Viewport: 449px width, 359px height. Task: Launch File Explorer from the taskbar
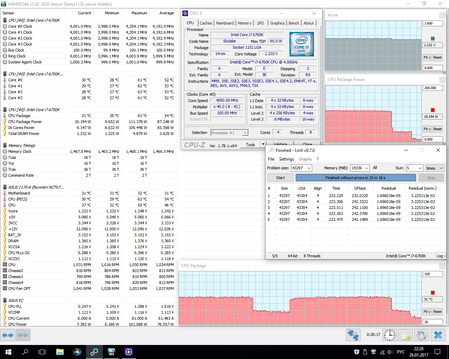point(60,352)
